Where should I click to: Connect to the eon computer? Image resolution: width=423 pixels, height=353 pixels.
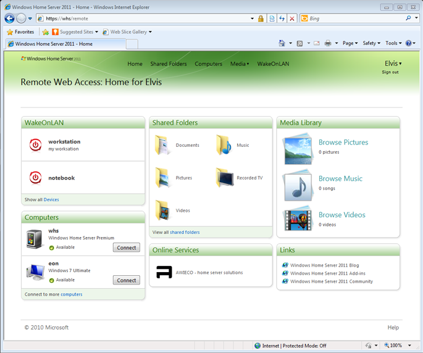[x=126, y=280]
